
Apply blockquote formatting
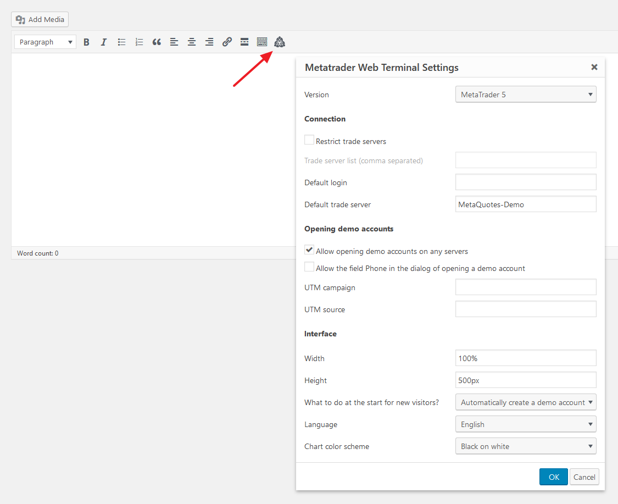click(157, 42)
